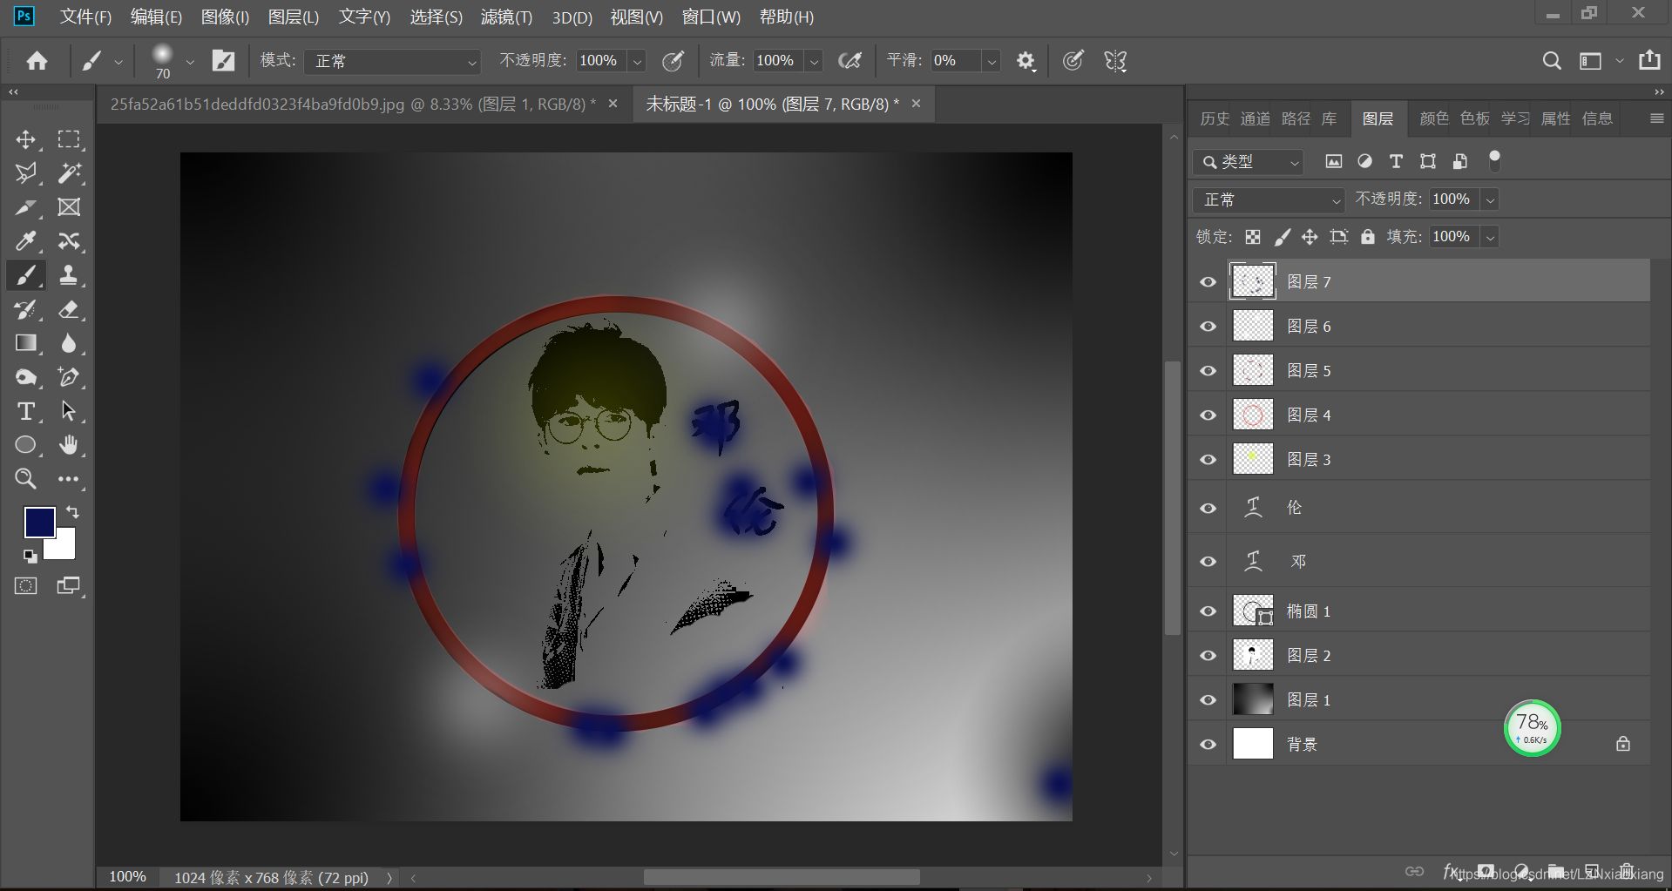Lock transparent pixels

click(x=1253, y=237)
